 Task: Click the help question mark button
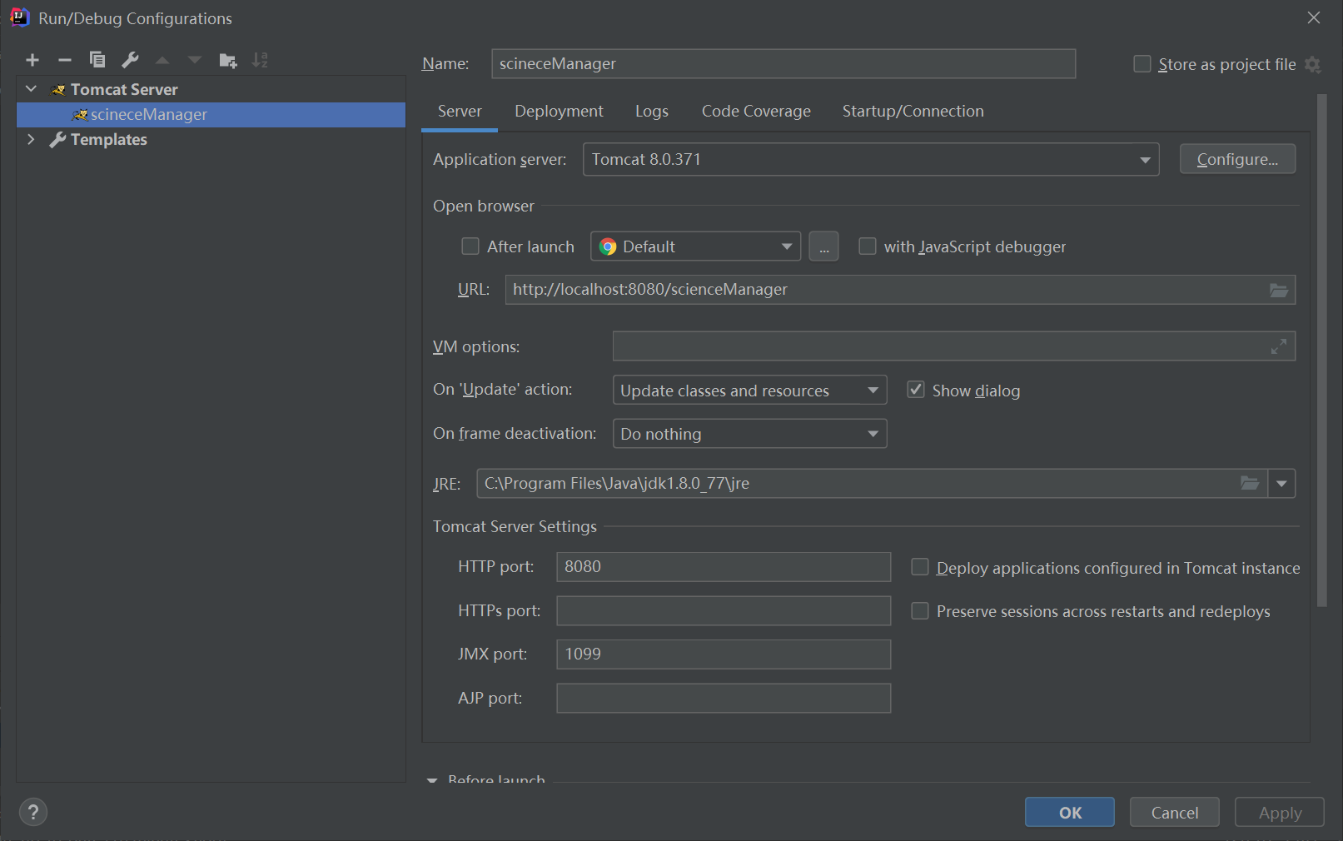tap(33, 812)
